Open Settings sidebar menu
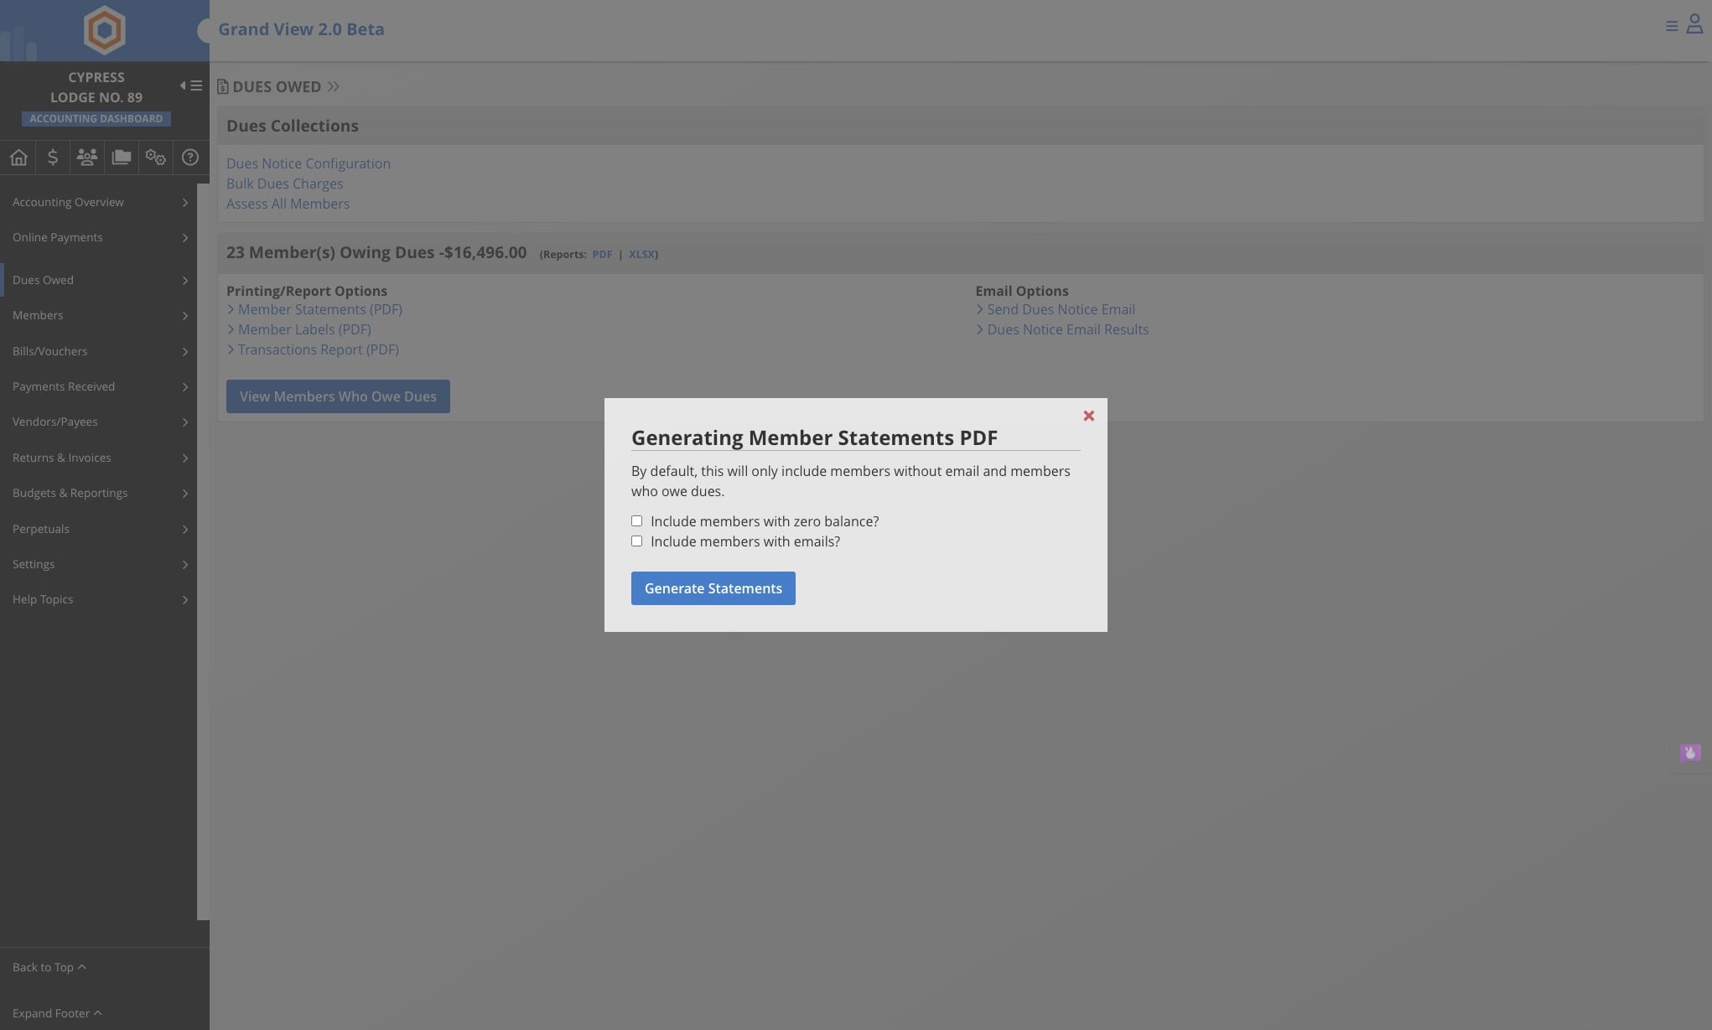1712x1030 pixels. pyautogui.click(x=99, y=564)
